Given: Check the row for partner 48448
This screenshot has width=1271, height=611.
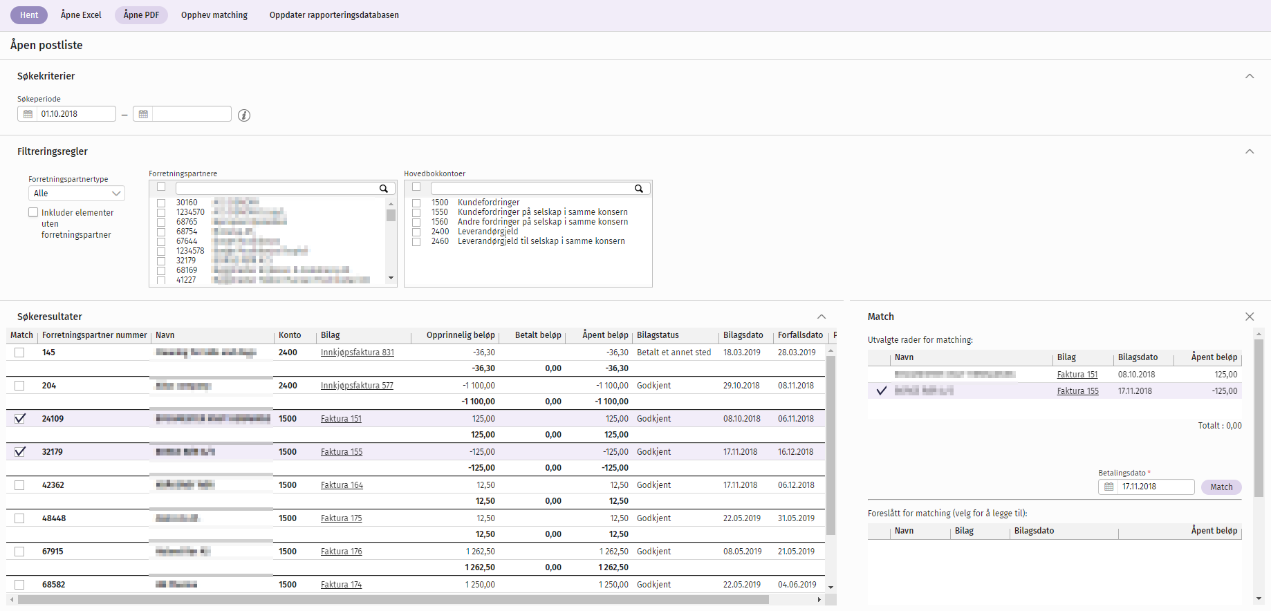Looking at the screenshot, I should coord(19,518).
